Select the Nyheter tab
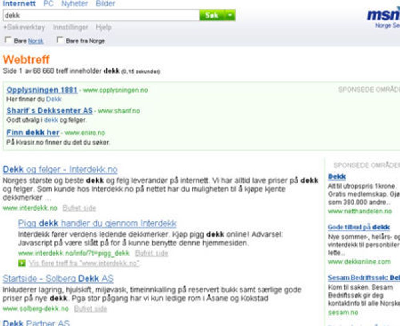The height and width of the screenshot is (326, 400). 74,3
